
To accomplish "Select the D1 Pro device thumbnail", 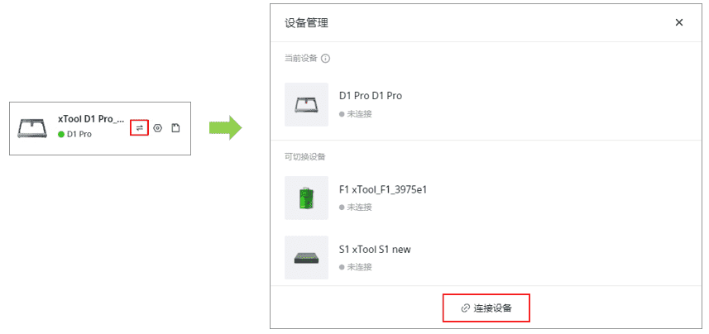I will (x=307, y=104).
